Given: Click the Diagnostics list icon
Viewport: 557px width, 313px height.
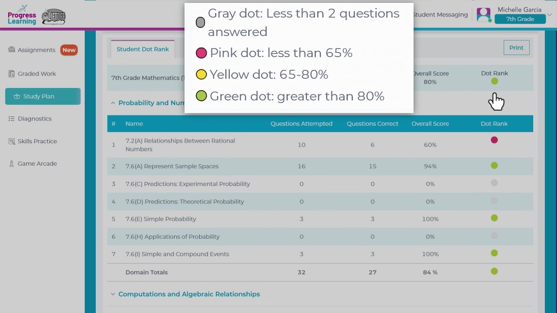Looking at the screenshot, I should [12, 119].
